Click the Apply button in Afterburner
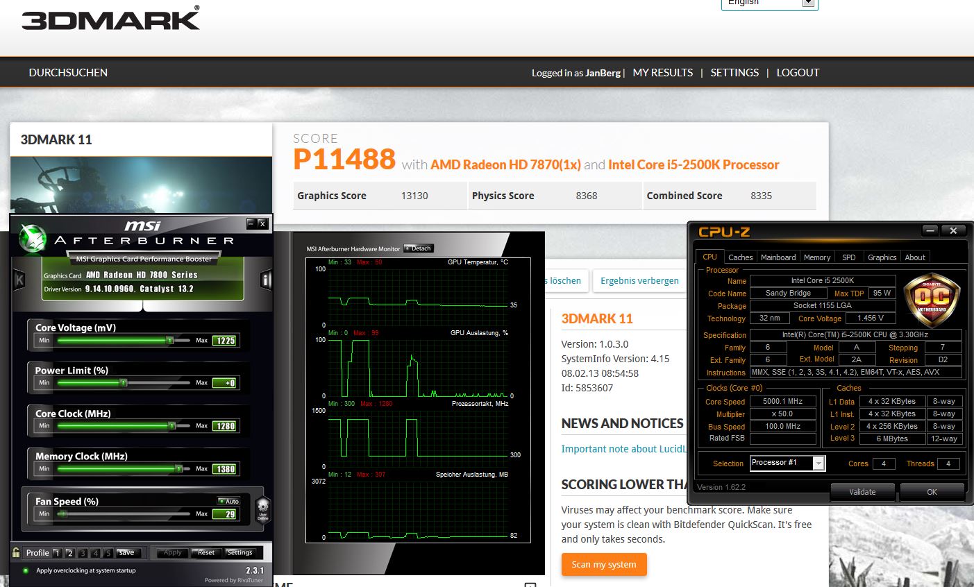 173,553
